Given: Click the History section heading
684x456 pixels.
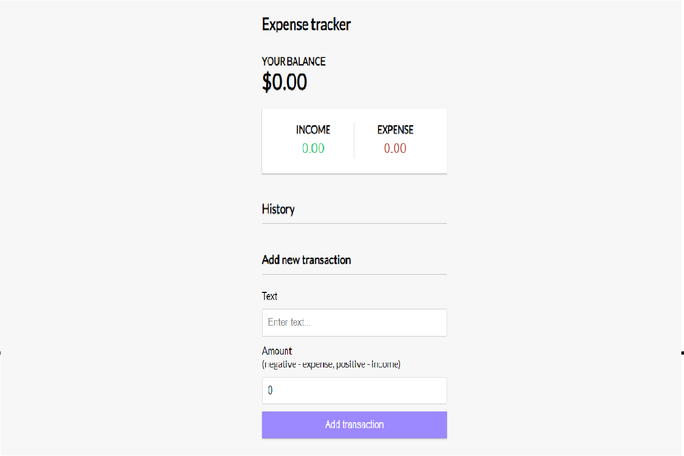Looking at the screenshot, I should 278,209.
